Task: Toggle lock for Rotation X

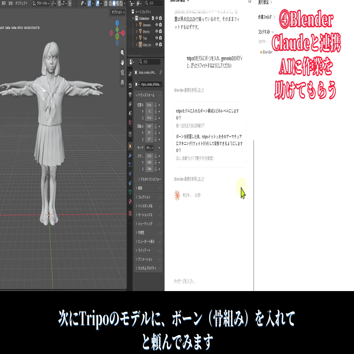Action: click(156, 127)
